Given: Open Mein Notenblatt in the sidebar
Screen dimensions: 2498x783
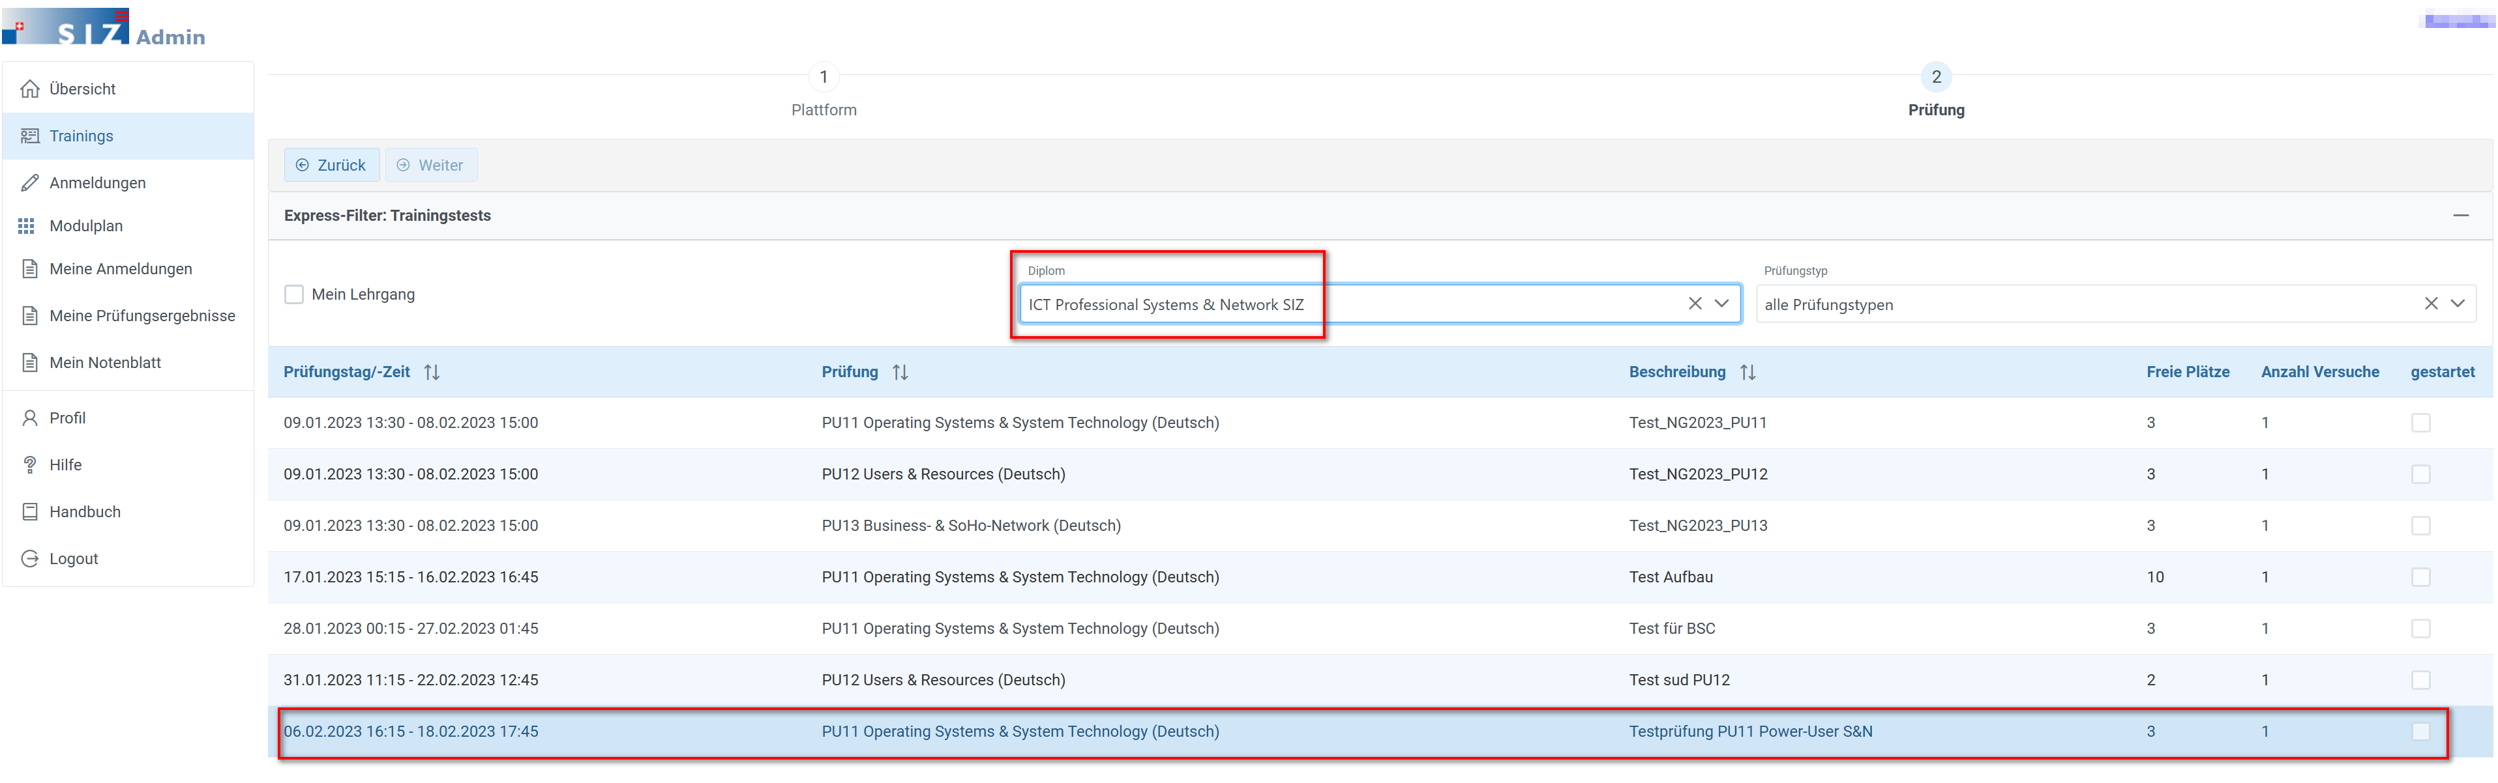Looking at the screenshot, I should coord(128,362).
